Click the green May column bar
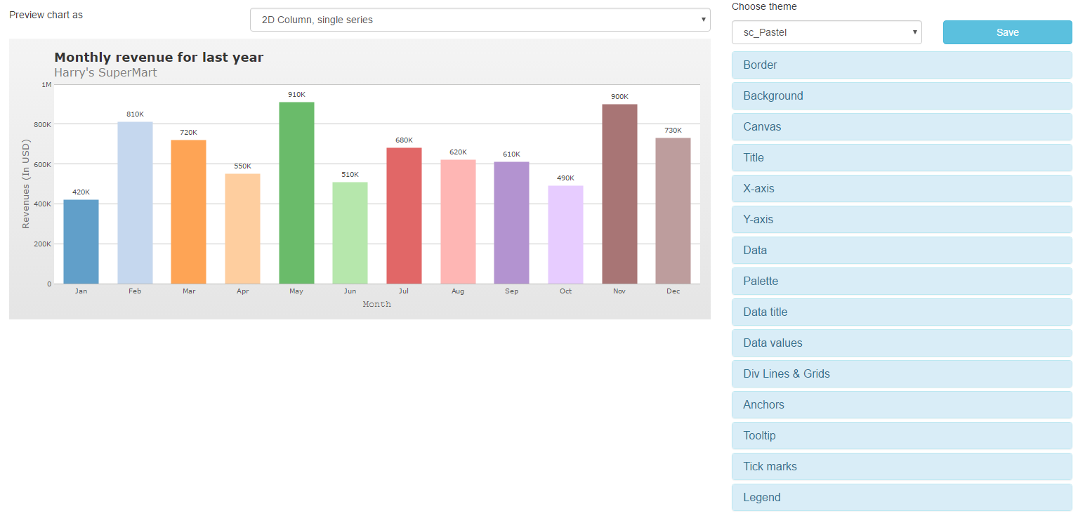 pyautogui.click(x=296, y=193)
